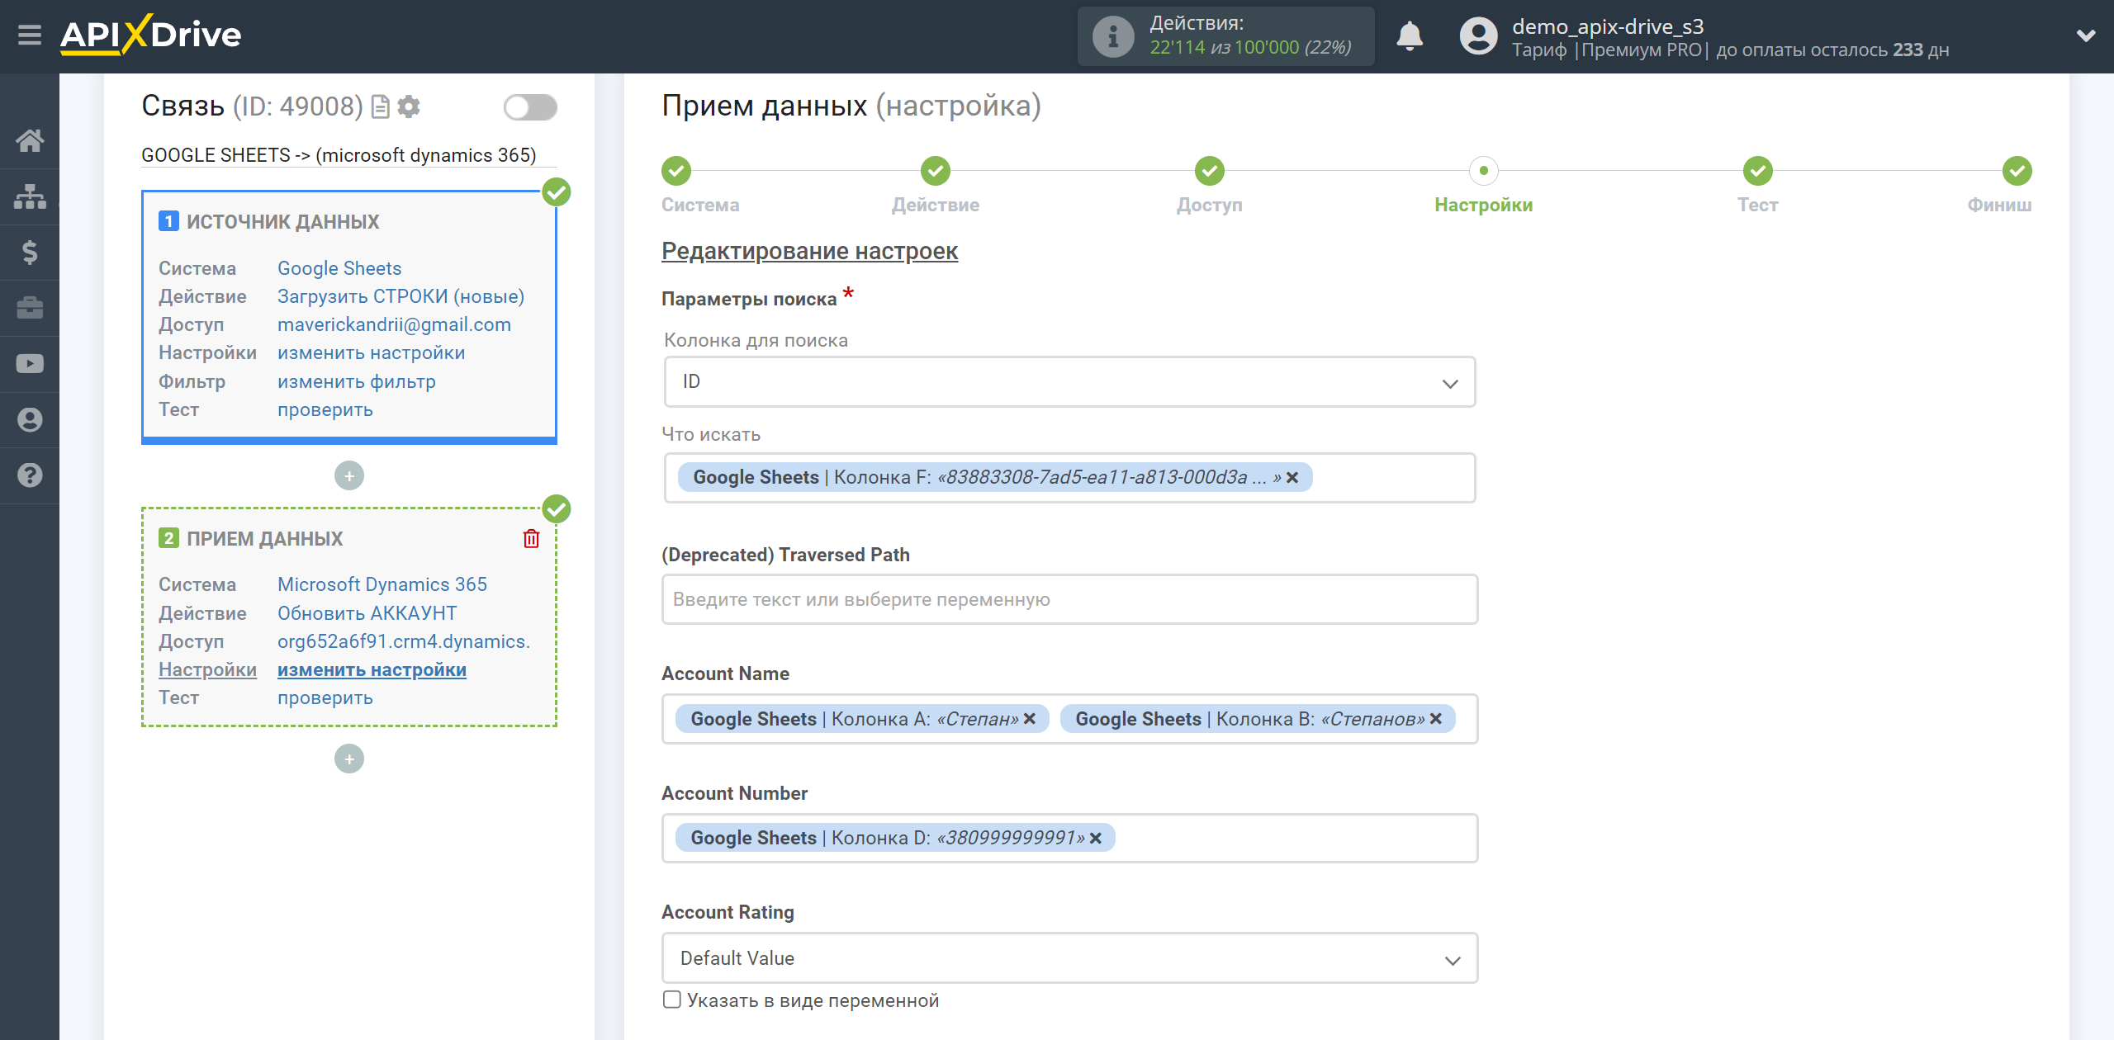This screenshot has width=2114, height=1040.
Task: Click 'Загрузить СТРОКИ (новые)' link
Action: click(401, 296)
